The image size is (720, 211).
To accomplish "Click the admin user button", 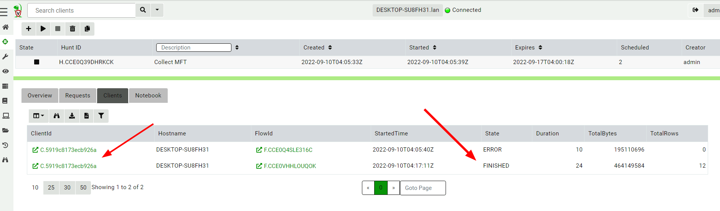I will [x=712, y=10].
